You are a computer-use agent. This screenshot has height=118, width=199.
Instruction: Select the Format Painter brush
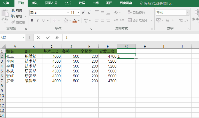13,22
